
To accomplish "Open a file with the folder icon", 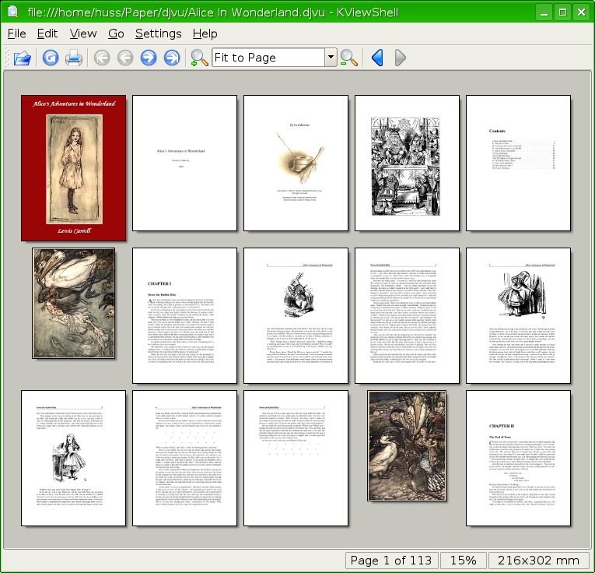I will [x=22, y=58].
